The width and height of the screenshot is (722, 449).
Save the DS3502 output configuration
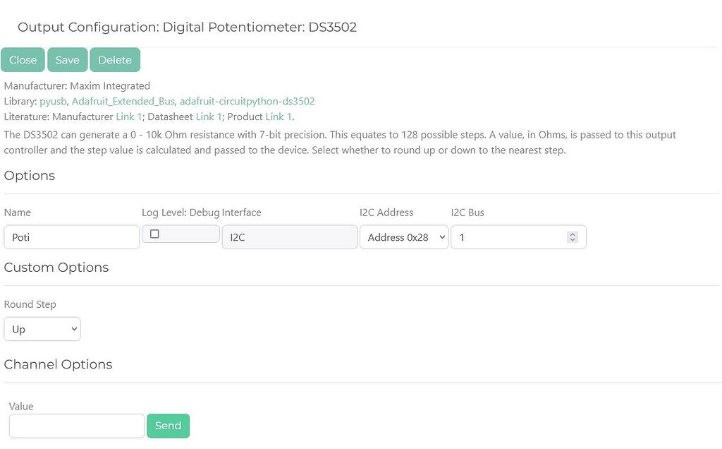pyautogui.click(x=67, y=60)
